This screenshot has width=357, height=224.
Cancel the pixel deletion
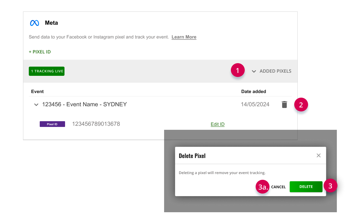[278, 187]
